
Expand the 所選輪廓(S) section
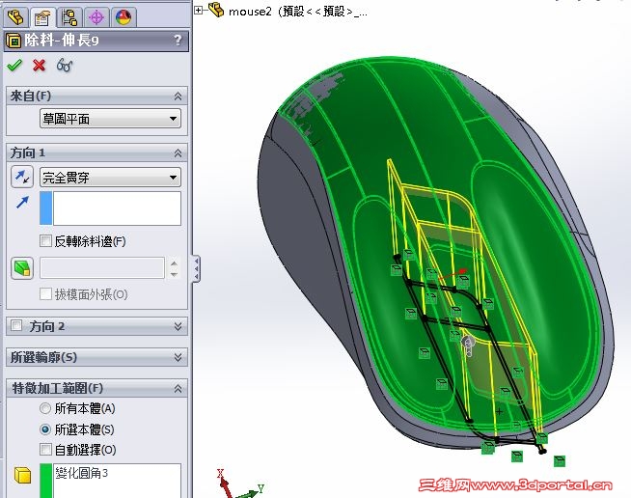[x=178, y=357]
